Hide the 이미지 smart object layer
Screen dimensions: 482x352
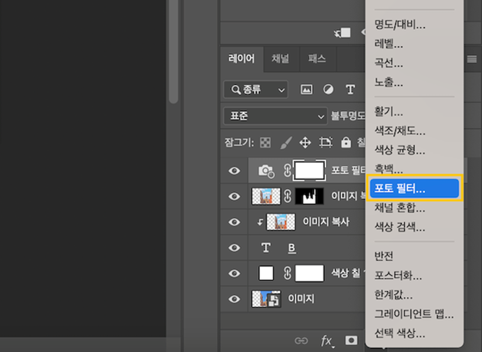(x=234, y=299)
